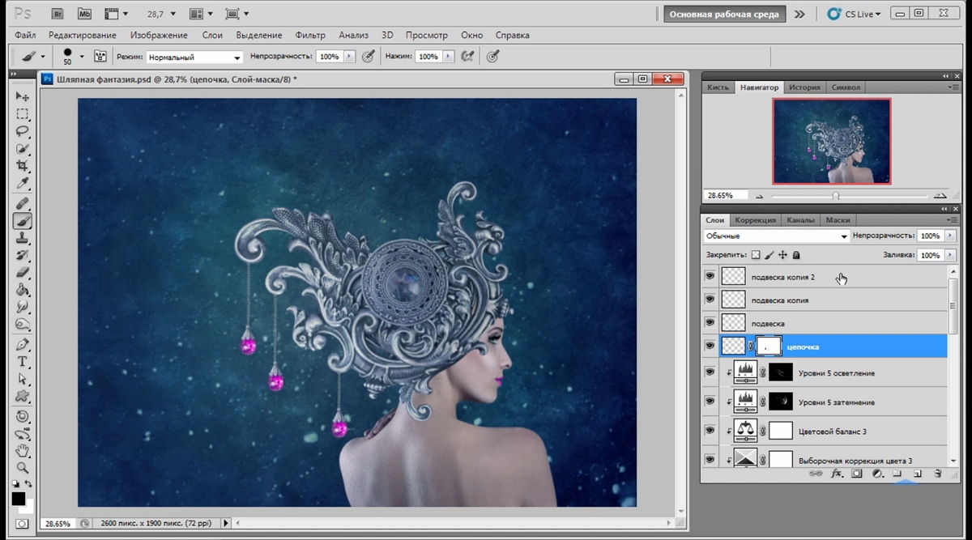Hide the 'цепочка' layer
Screen dimensions: 972x540
710,347
